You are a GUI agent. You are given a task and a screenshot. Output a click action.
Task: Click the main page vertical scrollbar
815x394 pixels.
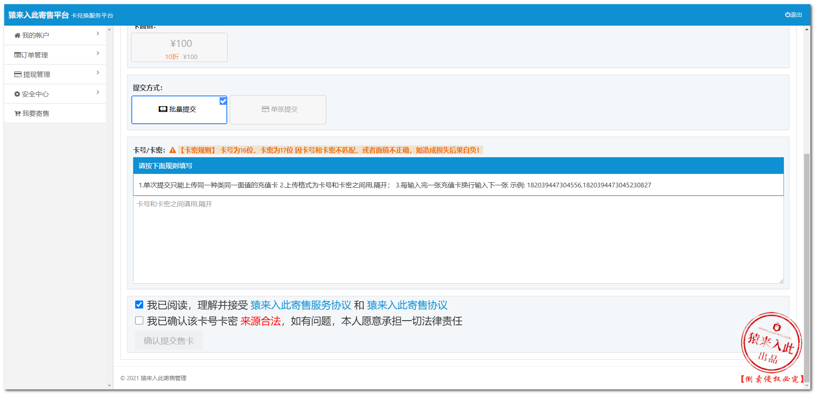pos(807,268)
